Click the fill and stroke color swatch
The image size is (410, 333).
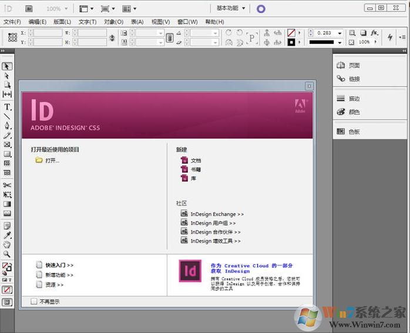(7, 267)
